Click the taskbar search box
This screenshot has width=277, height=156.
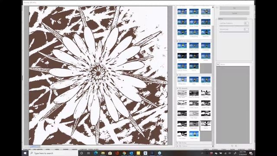tap(53, 153)
